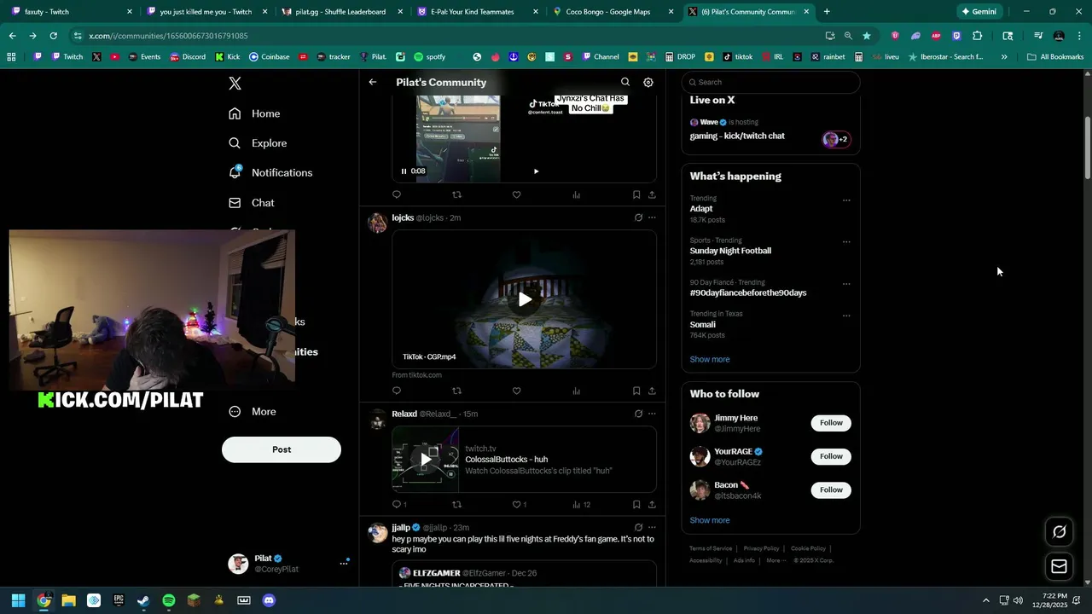Open more options on jjallp post
Image resolution: width=1092 pixels, height=614 pixels.
(652, 528)
